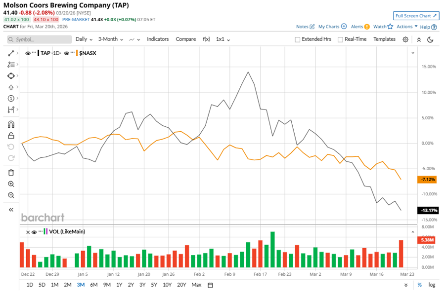
Task: Hide the $NASX comparison eye icon
Action: click(x=67, y=53)
